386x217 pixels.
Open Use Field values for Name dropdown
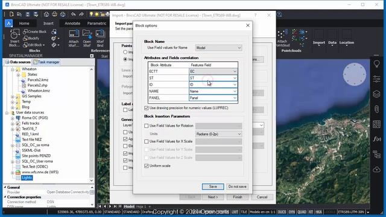(x=218, y=48)
